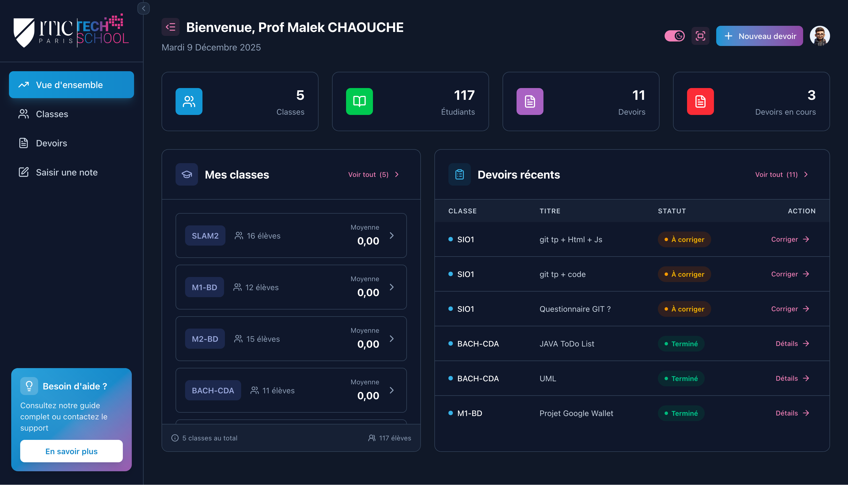848x485 pixels.
Task: Click the lightbulb help icon
Action: tap(29, 386)
